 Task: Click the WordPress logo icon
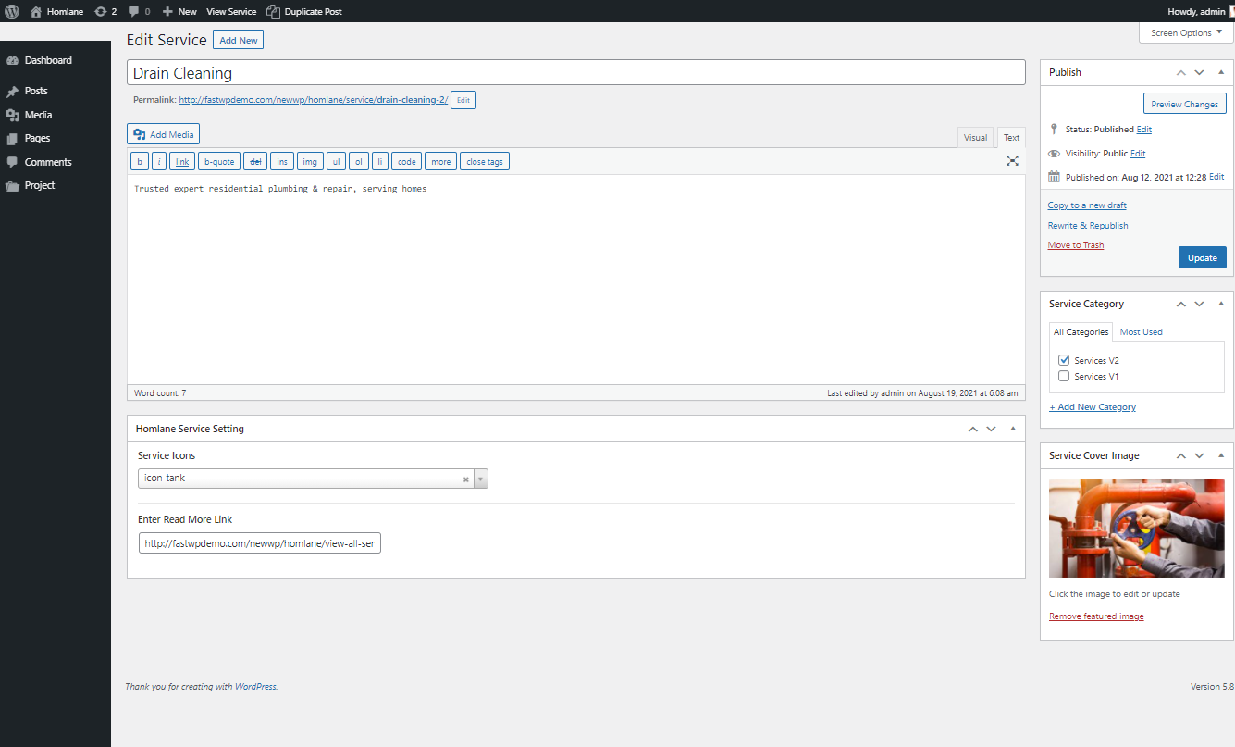pos(12,11)
